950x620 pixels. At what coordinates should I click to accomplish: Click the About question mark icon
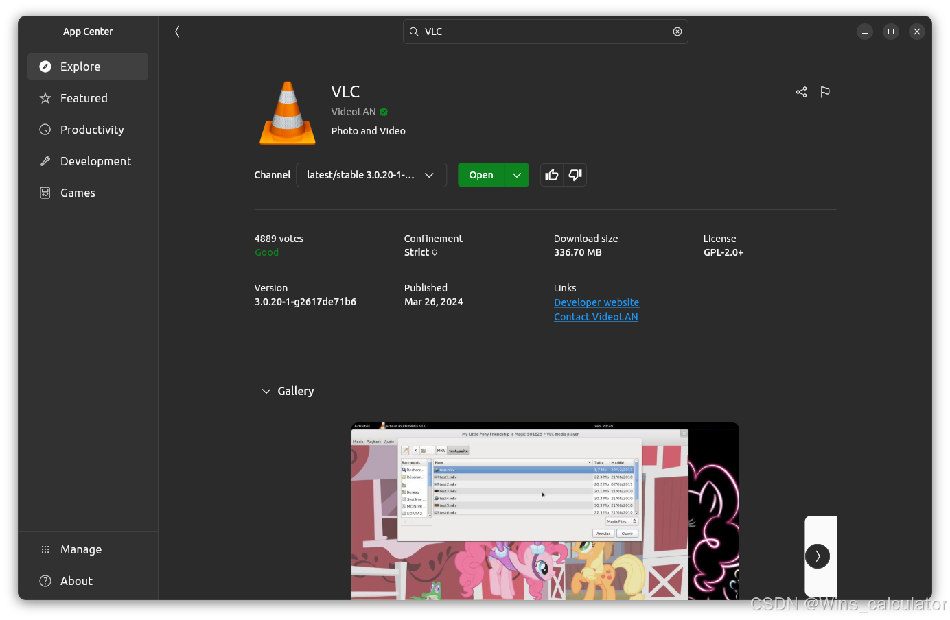[45, 581]
